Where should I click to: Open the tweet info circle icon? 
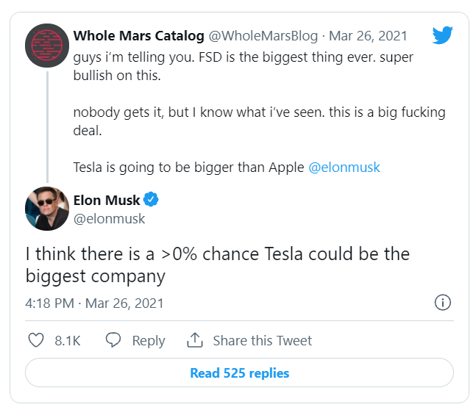tap(443, 303)
